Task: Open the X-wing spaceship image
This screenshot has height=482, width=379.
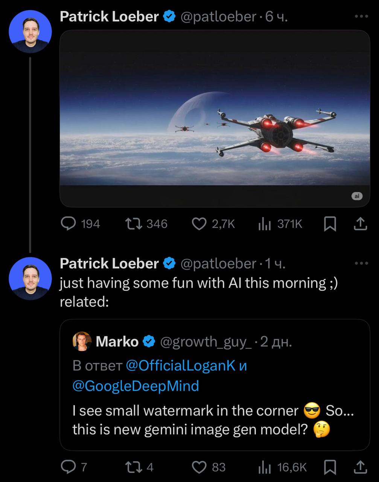Action: (x=215, y=124)
